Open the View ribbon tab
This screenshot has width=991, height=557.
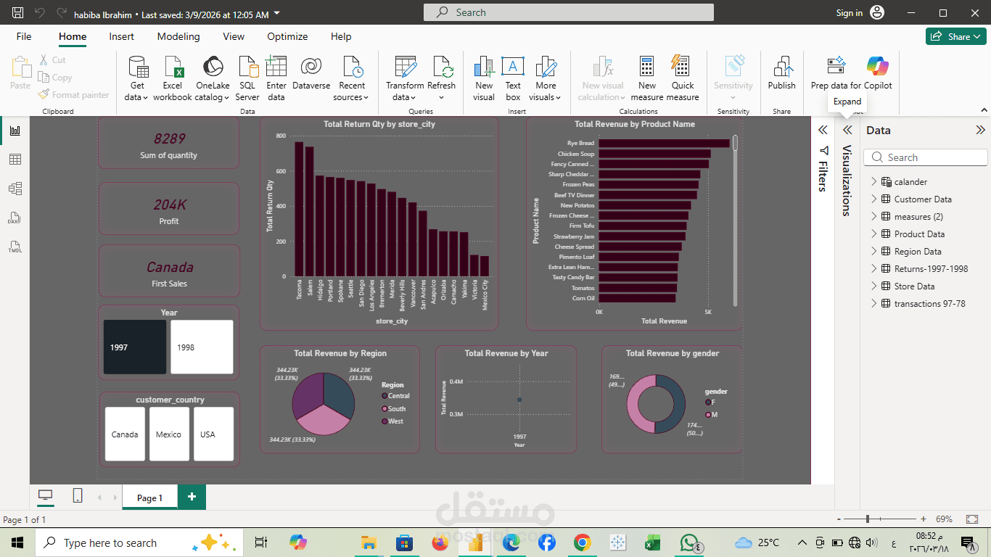pos(234,36)
